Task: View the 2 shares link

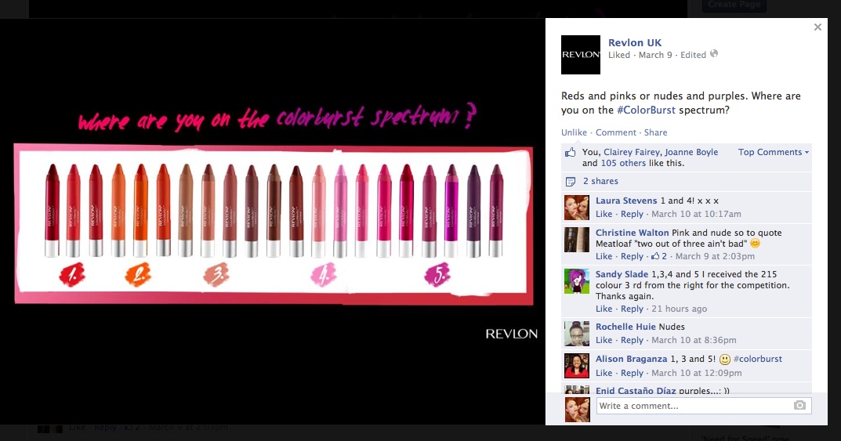Action: 600,181
